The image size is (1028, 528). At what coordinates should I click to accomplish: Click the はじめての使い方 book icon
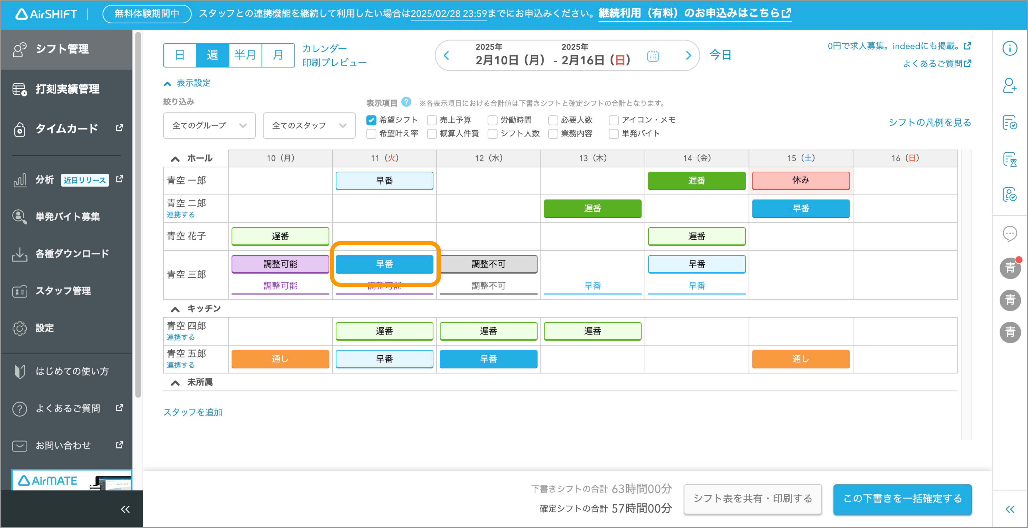pos(19,371)
